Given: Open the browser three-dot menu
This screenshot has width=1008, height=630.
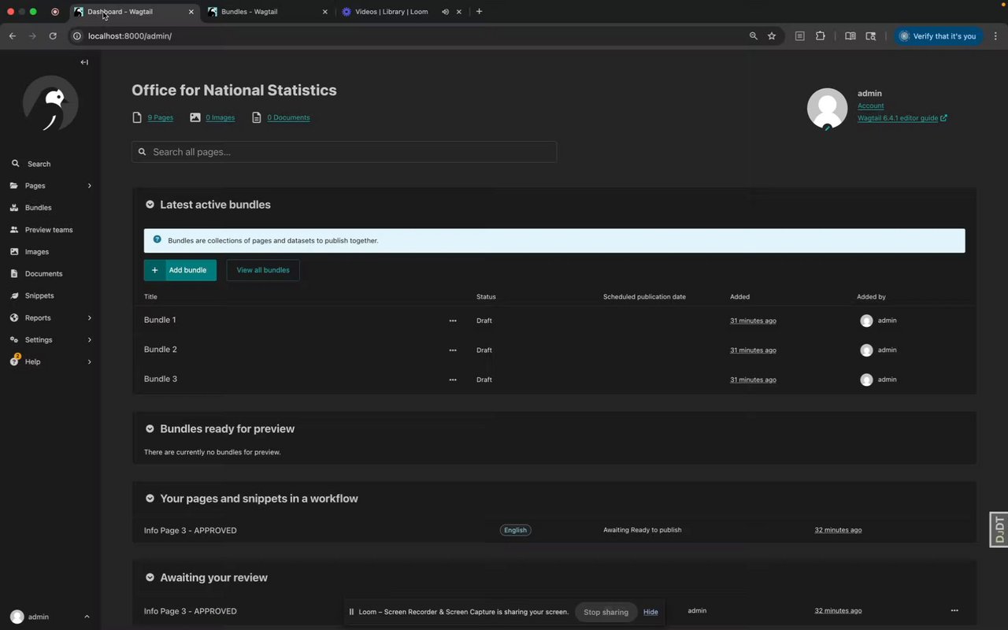Looking at the screenshot, I should tap(995, 36).
